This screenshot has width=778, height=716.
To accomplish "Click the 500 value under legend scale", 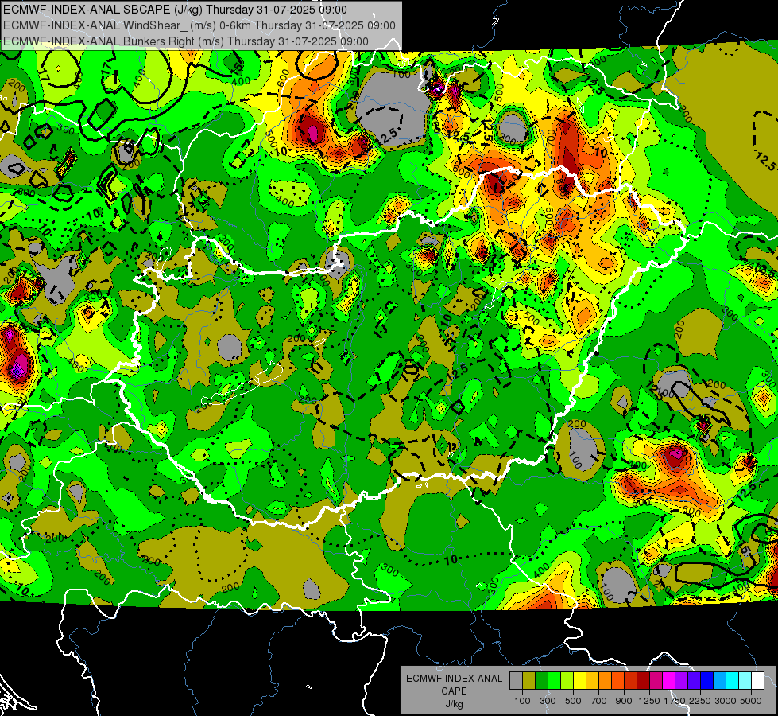I will pos(573,701).
